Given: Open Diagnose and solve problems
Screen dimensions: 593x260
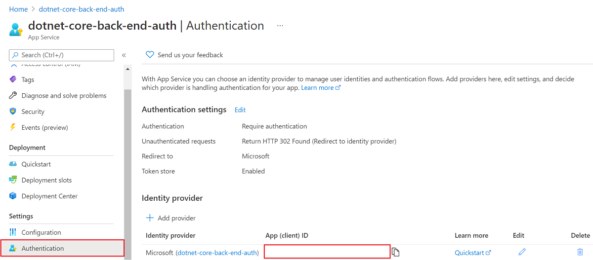Looking at the screenshot, I should [64, 96].
